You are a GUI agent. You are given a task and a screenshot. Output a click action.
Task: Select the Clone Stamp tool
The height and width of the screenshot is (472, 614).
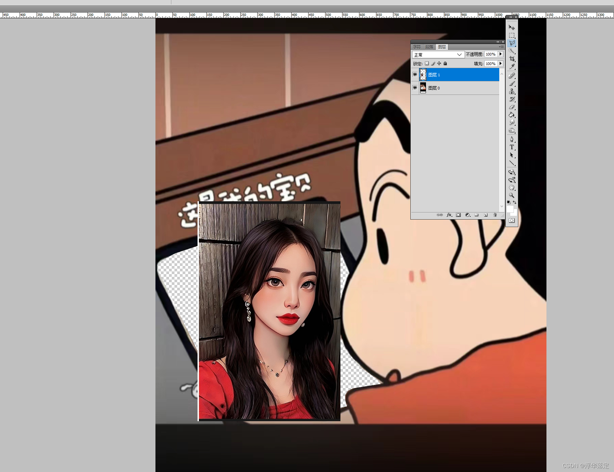[512, 91]
